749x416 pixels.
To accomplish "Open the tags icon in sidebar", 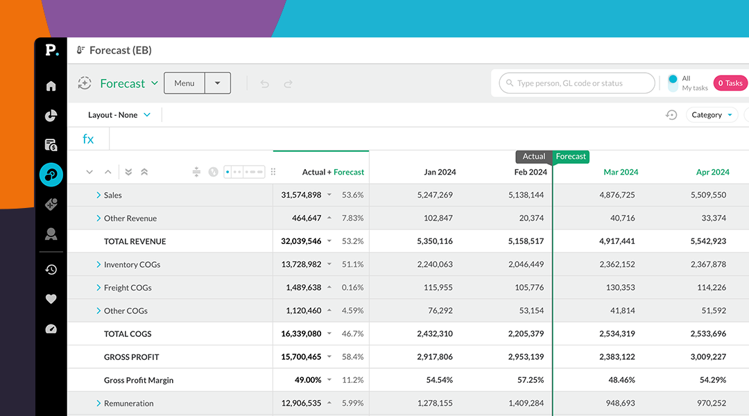I will tap(51, 205).
